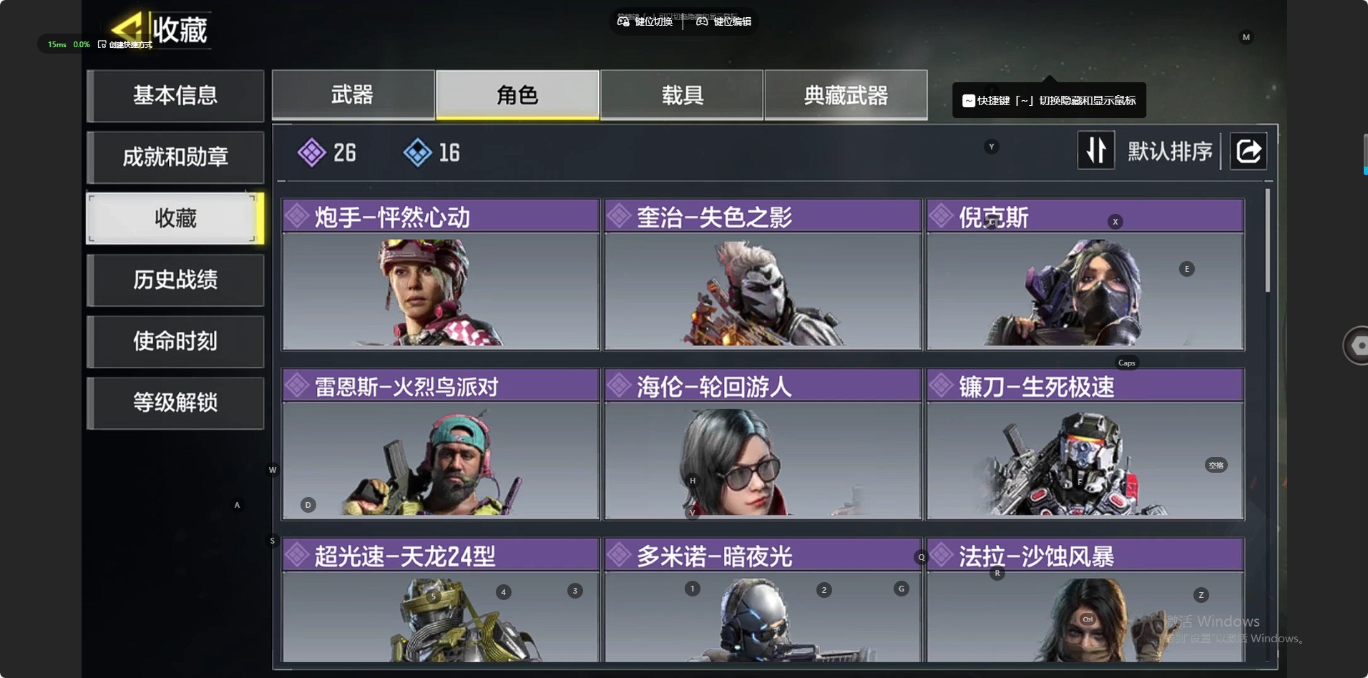The height and width of the screenshot is (678, 1368).
Task: Click the 等级解锁 sidebar button
Action: (x=175, y=403)
